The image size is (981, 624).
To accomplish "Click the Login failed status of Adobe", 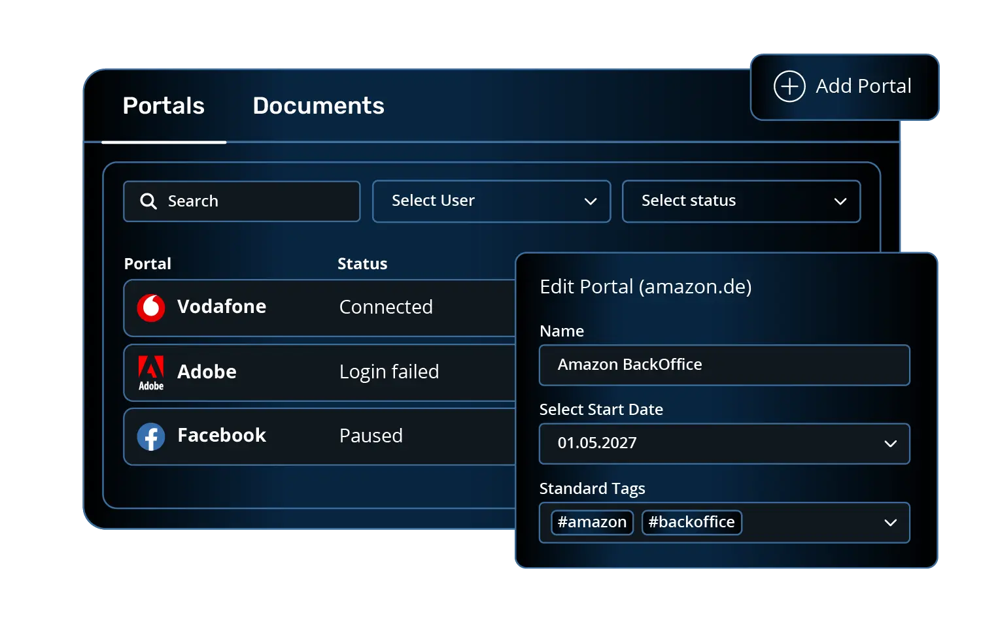I will pyautogui.click(x=389, y=372).
